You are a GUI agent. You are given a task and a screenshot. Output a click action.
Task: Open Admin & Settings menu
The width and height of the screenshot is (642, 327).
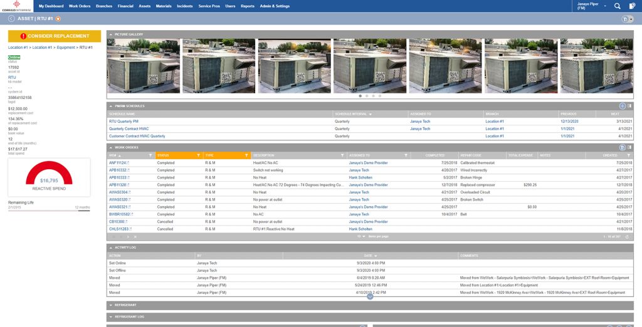pyautogui.click(x=275, y=6)
